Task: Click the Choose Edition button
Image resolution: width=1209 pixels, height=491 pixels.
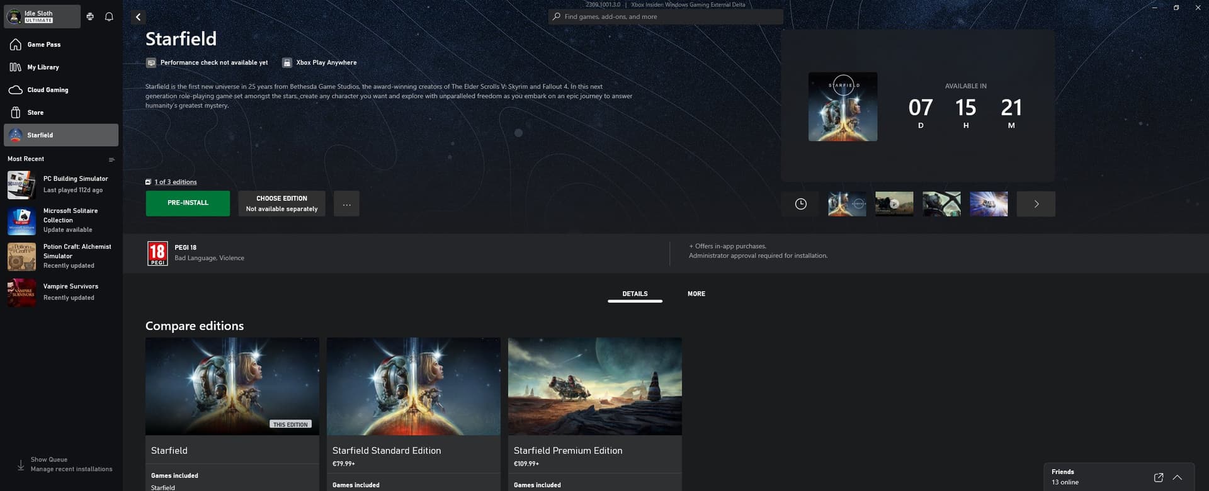Action: tap(281, 203)
